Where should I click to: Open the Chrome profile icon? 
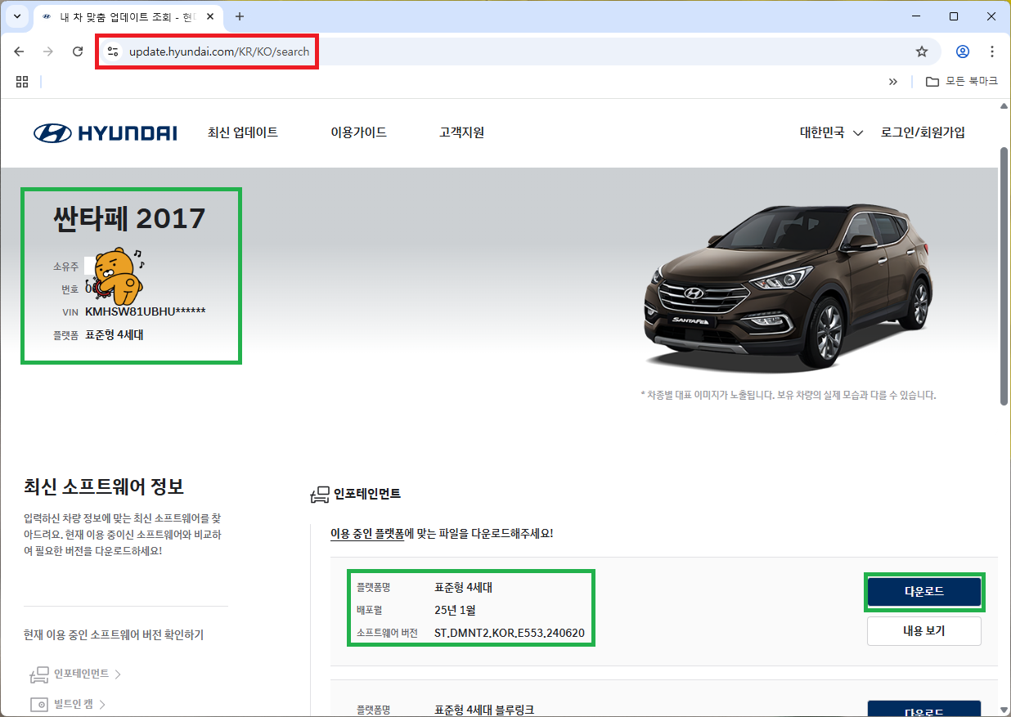point(963,52)
